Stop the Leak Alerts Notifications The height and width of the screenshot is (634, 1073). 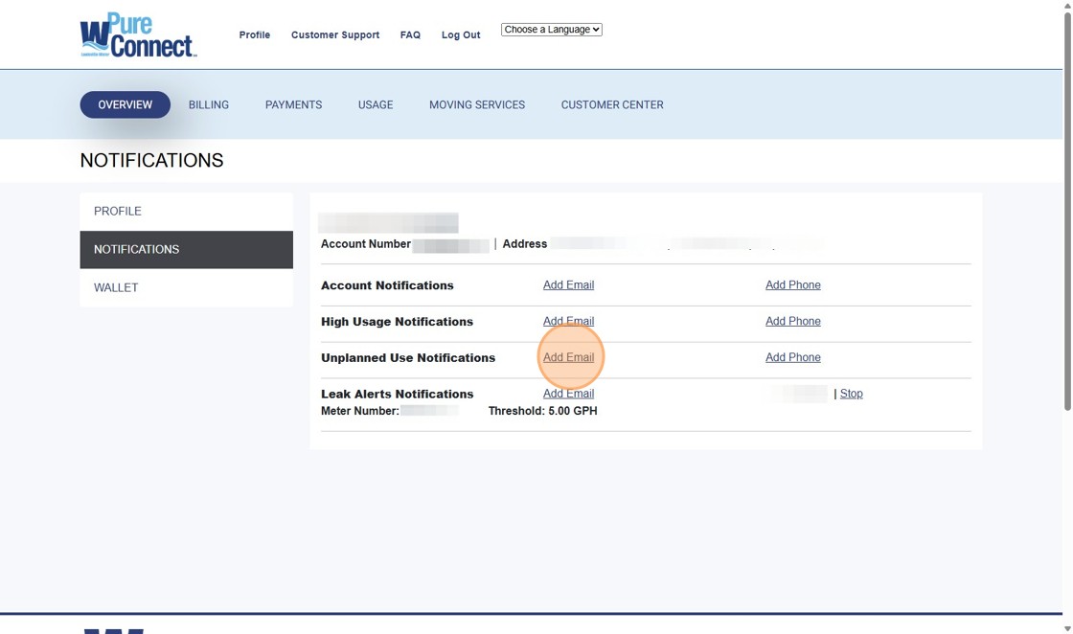click(x=851, y=393)
